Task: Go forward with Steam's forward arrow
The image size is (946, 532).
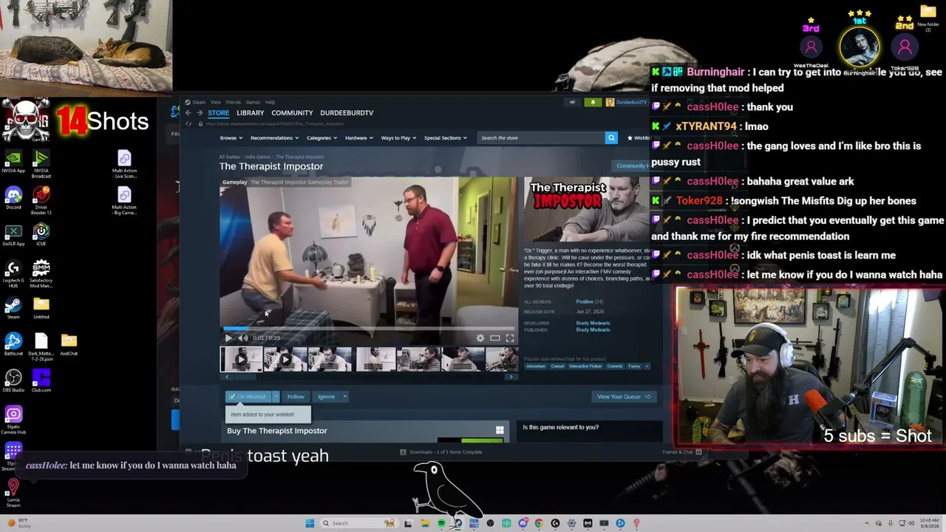Action: (x=200, y=113)
